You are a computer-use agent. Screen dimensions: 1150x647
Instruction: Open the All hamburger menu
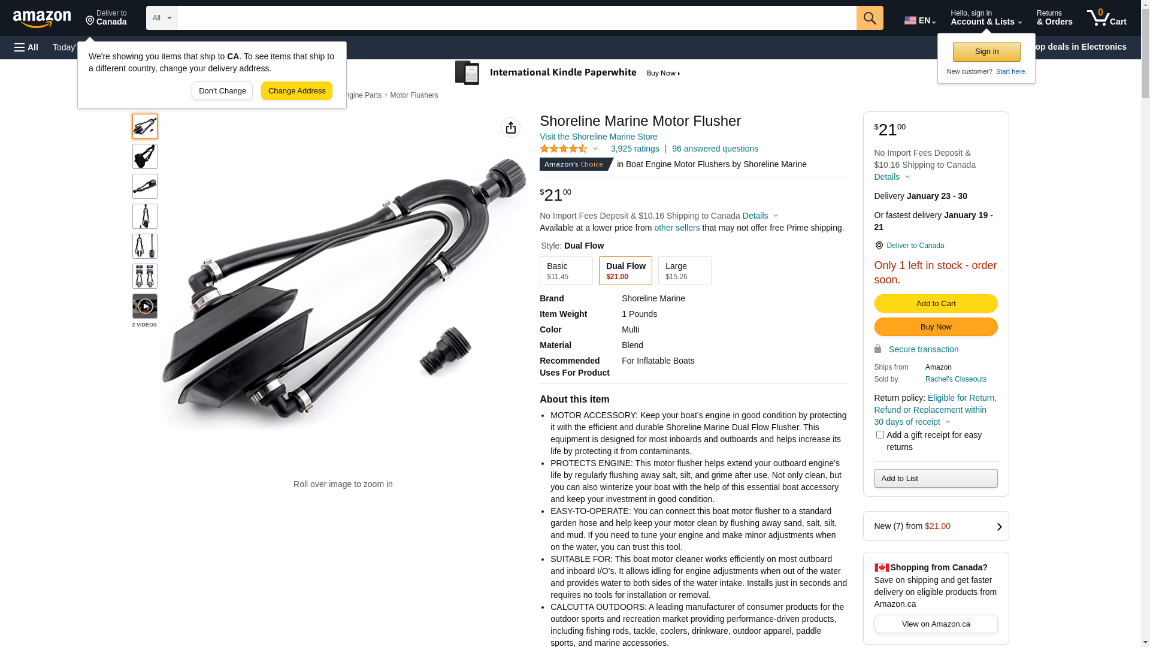[x=26, y=47]
